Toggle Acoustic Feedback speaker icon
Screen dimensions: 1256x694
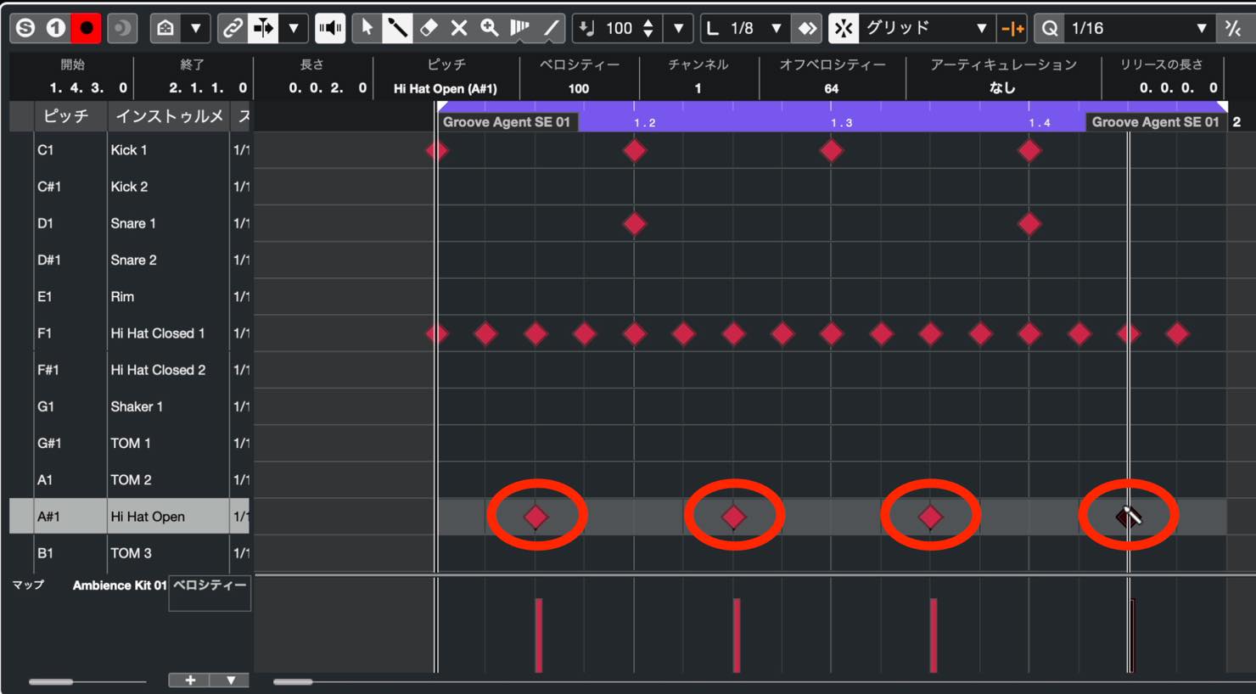[330, 28]
